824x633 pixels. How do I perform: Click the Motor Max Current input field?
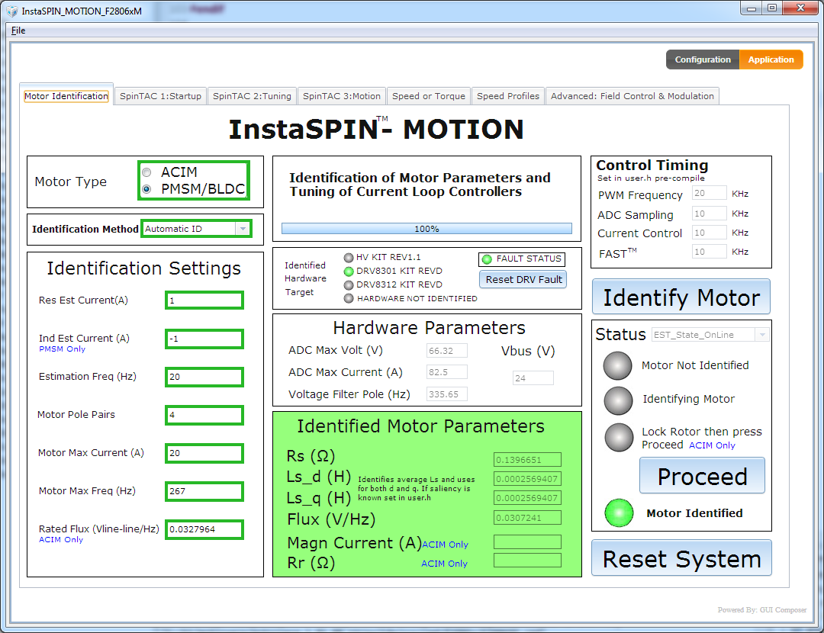(204, 453)
